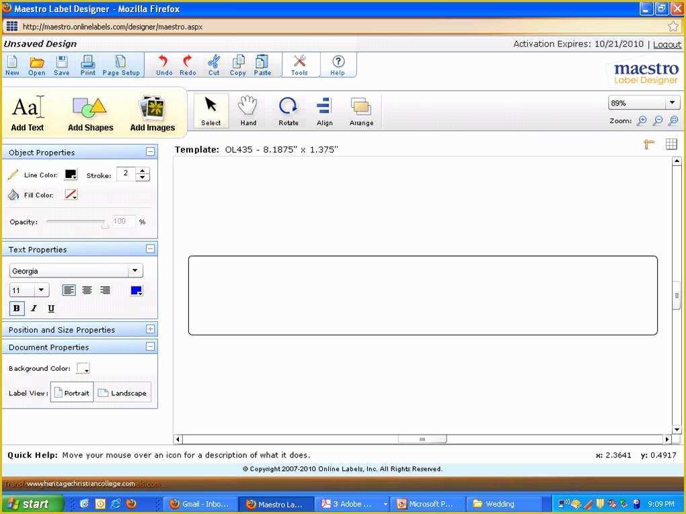Activate the Rotate tool
This screenshot has width=686, height=514.
(289, 111)
